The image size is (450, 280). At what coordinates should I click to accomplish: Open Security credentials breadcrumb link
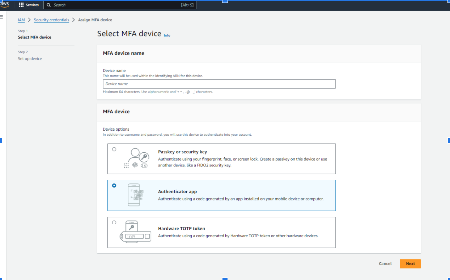coord(51,20)
